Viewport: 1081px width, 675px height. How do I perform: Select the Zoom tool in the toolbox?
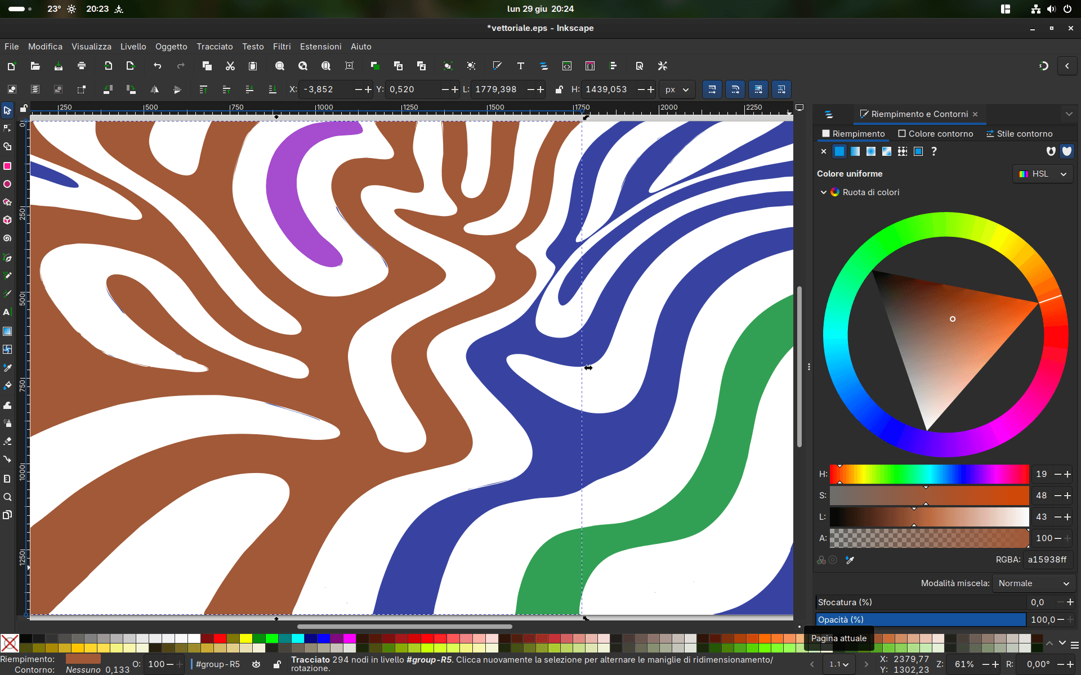tap(7, 497)
